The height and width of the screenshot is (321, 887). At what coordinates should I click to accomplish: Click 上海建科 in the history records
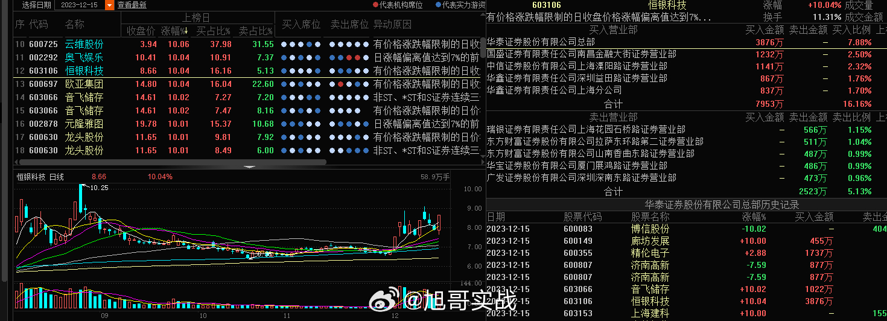(x=650, y=313)
